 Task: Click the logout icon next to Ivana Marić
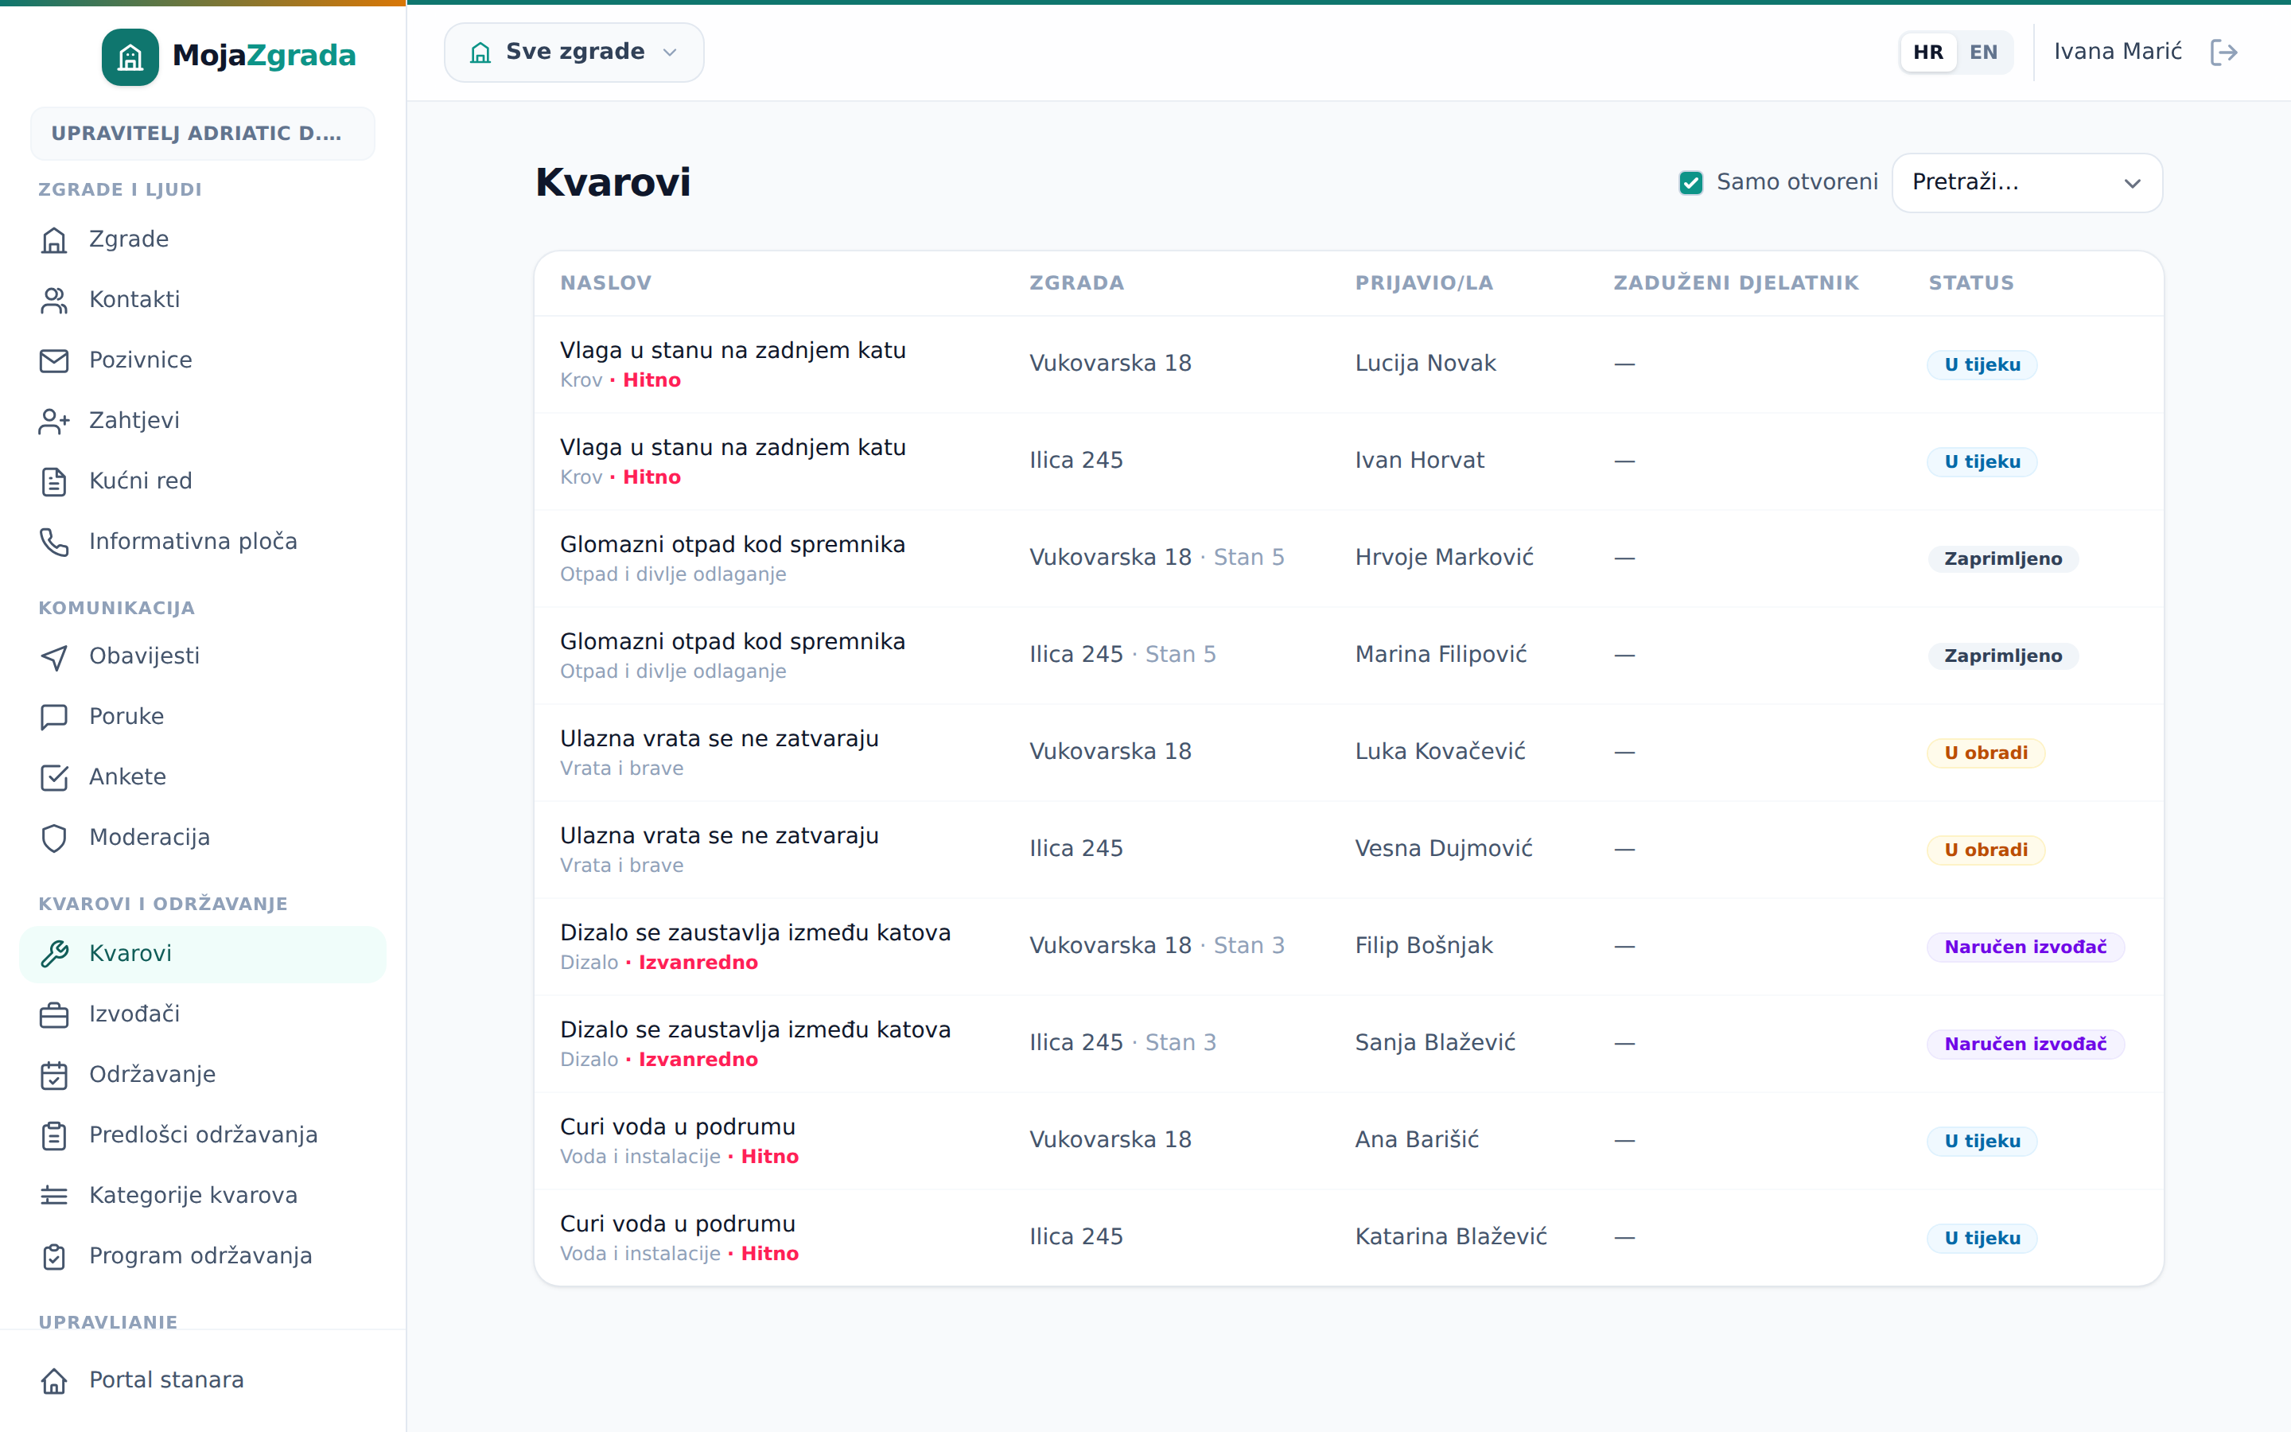(x=2223, y=52)
